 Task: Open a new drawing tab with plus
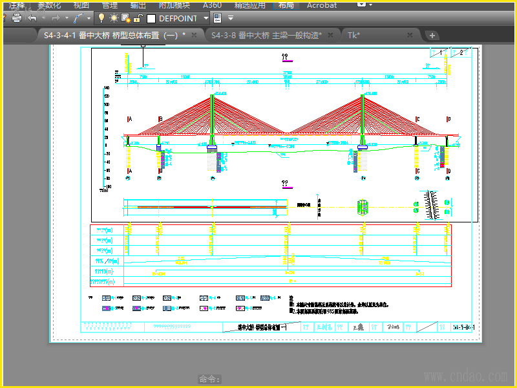[x=432, y=36]
